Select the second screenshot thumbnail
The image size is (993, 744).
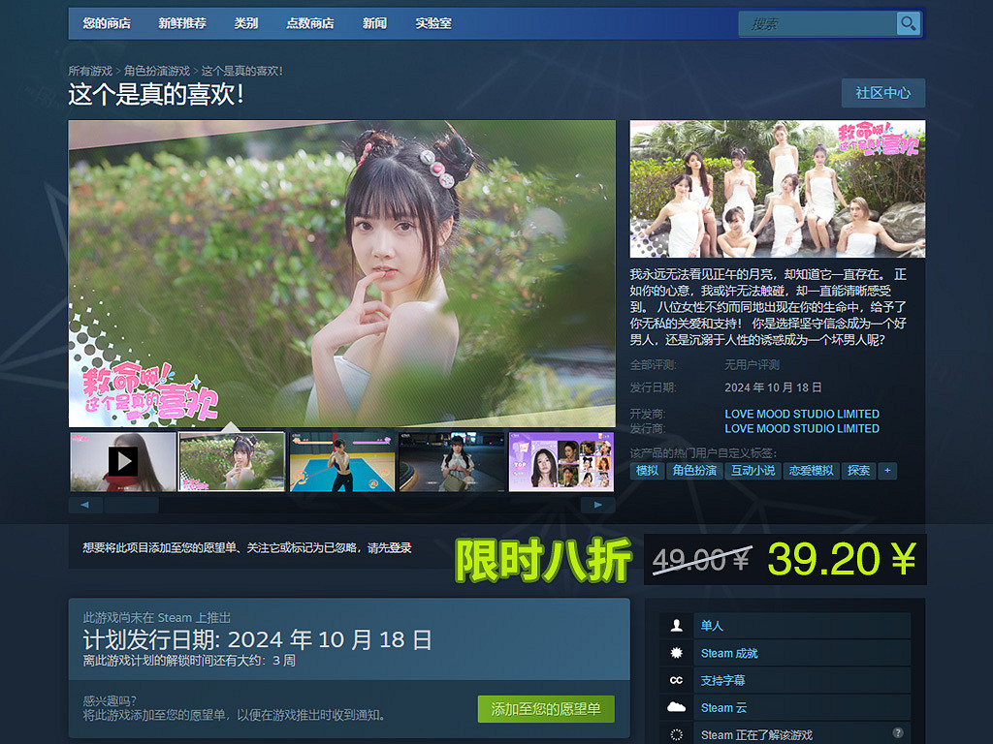tap(231, 461)
